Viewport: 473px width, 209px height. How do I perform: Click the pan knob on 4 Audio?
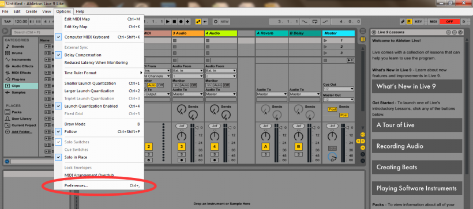pyautogui.click(x=215, y=136)
